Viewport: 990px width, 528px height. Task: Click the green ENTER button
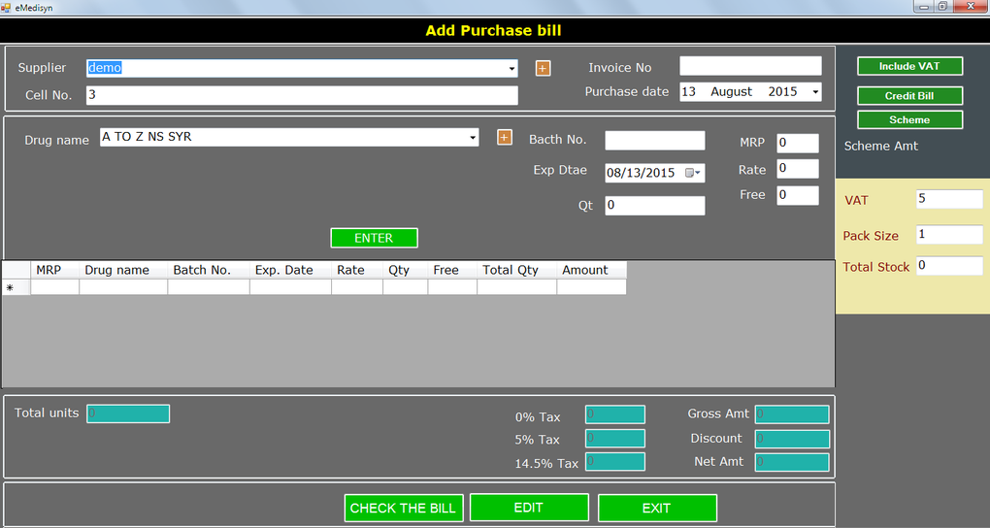[x=374, y=238]
